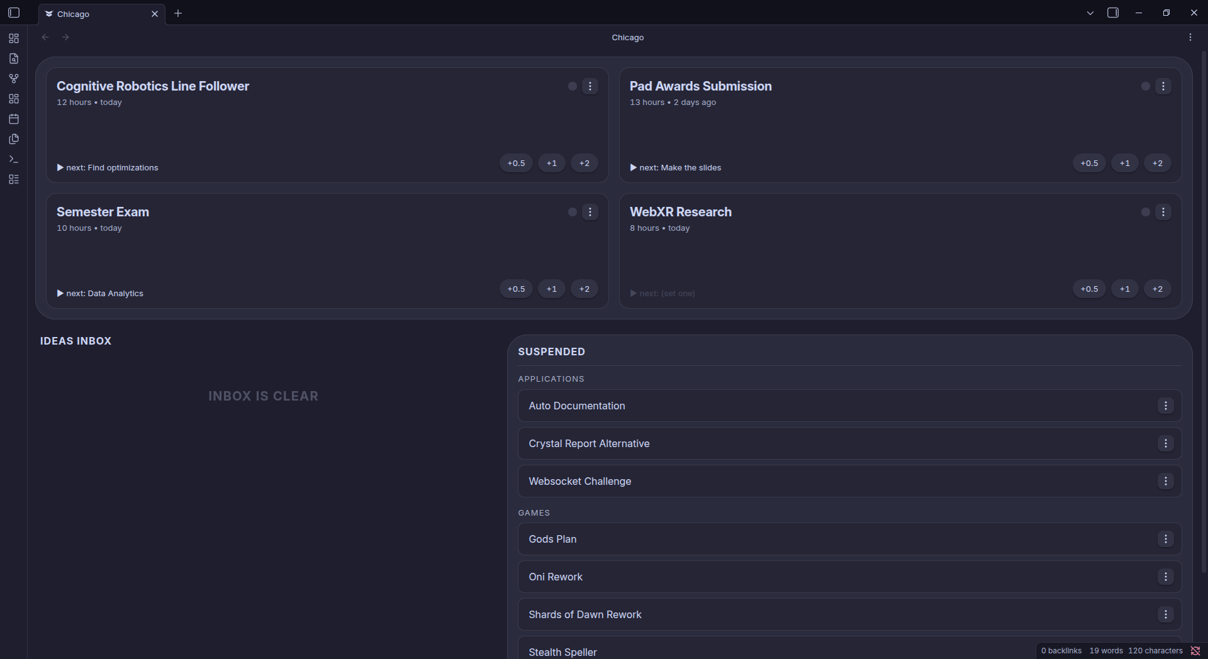Add +1 hour to WebXR Research
This screenshot has height=659, width=1208.
click(1125, 289)
